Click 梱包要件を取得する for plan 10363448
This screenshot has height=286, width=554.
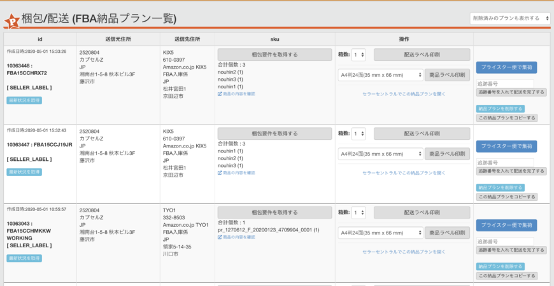coord(275,55)
